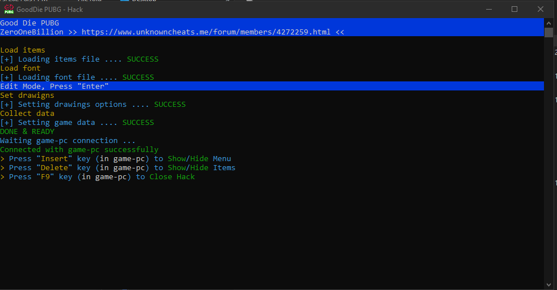Image resolution: width=557 pixels, height=290 pixels.
Task: Click the "Good Die PUBG" header line
Action: pyautogui.click(x=29, y=23)
